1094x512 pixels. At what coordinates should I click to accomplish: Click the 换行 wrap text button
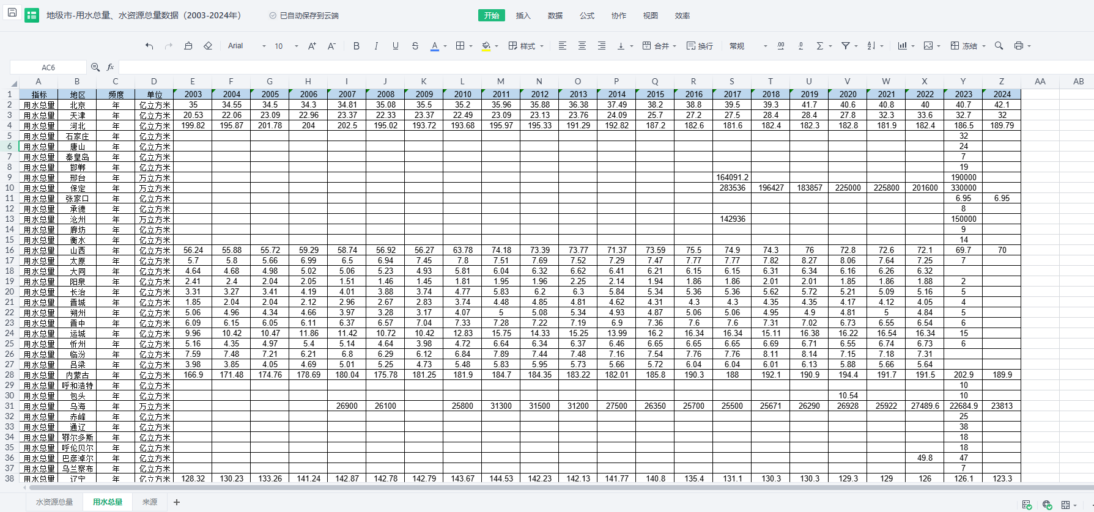point(700,46)
